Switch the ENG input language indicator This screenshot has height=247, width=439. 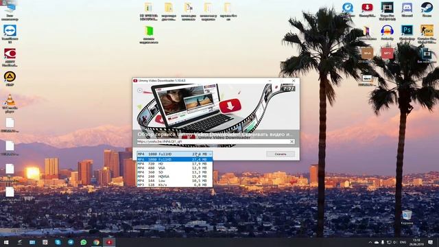[403, 242]
